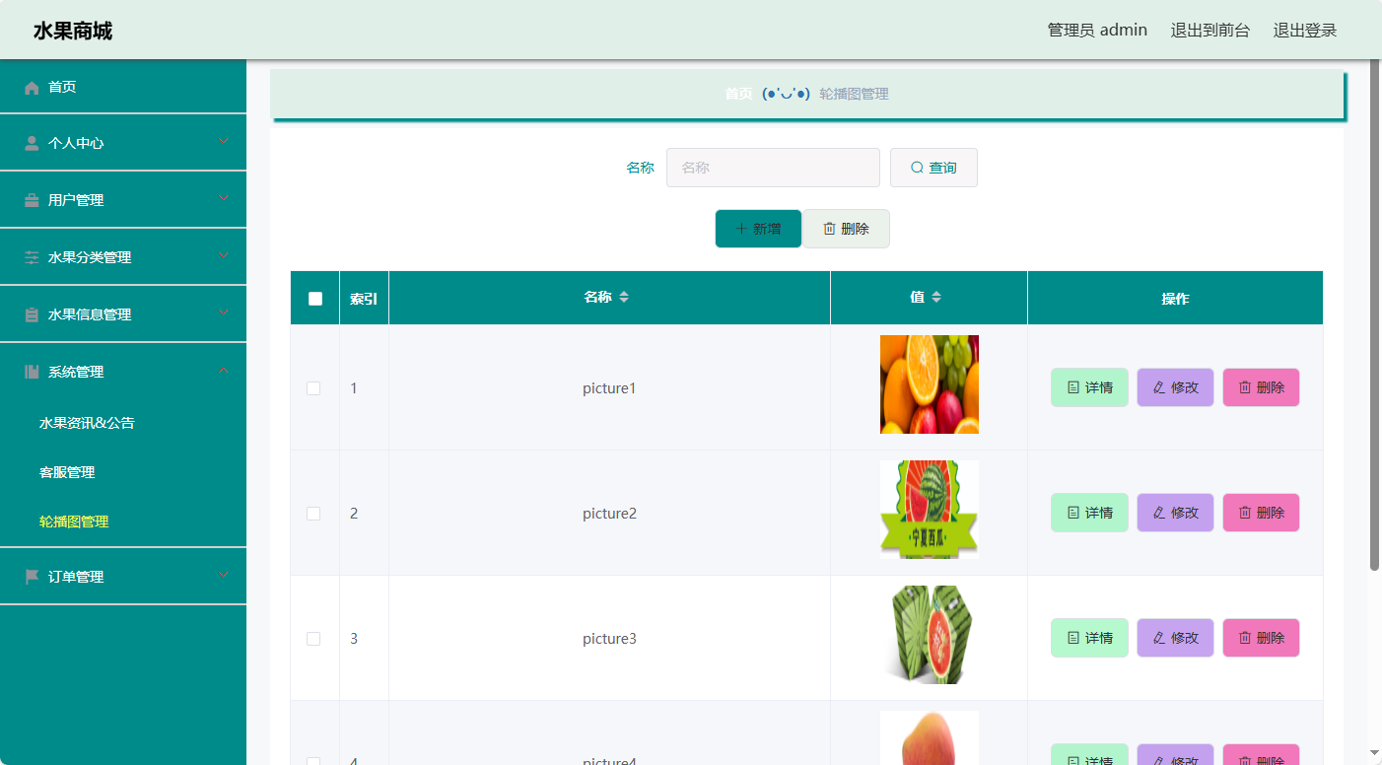Click the plus icon on the 新增 button
The width and height of the screenshot is (1382, 765).
point(740,228)
